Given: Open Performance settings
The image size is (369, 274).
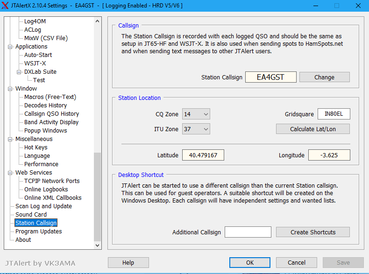Looking at the screenshot, I should pyautogui.click(x=41, y=164).
